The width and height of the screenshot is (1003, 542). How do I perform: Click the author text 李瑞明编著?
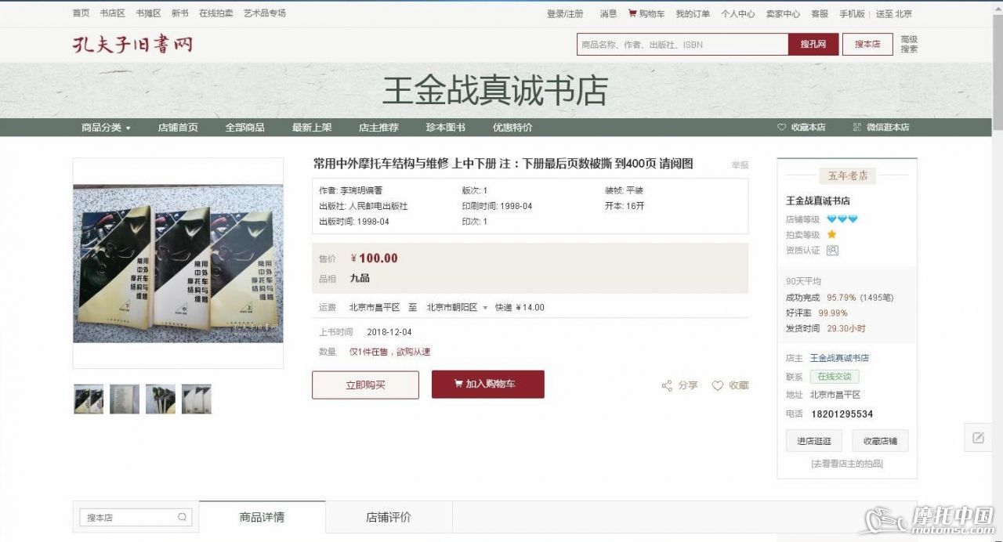[x=362, y=190]
